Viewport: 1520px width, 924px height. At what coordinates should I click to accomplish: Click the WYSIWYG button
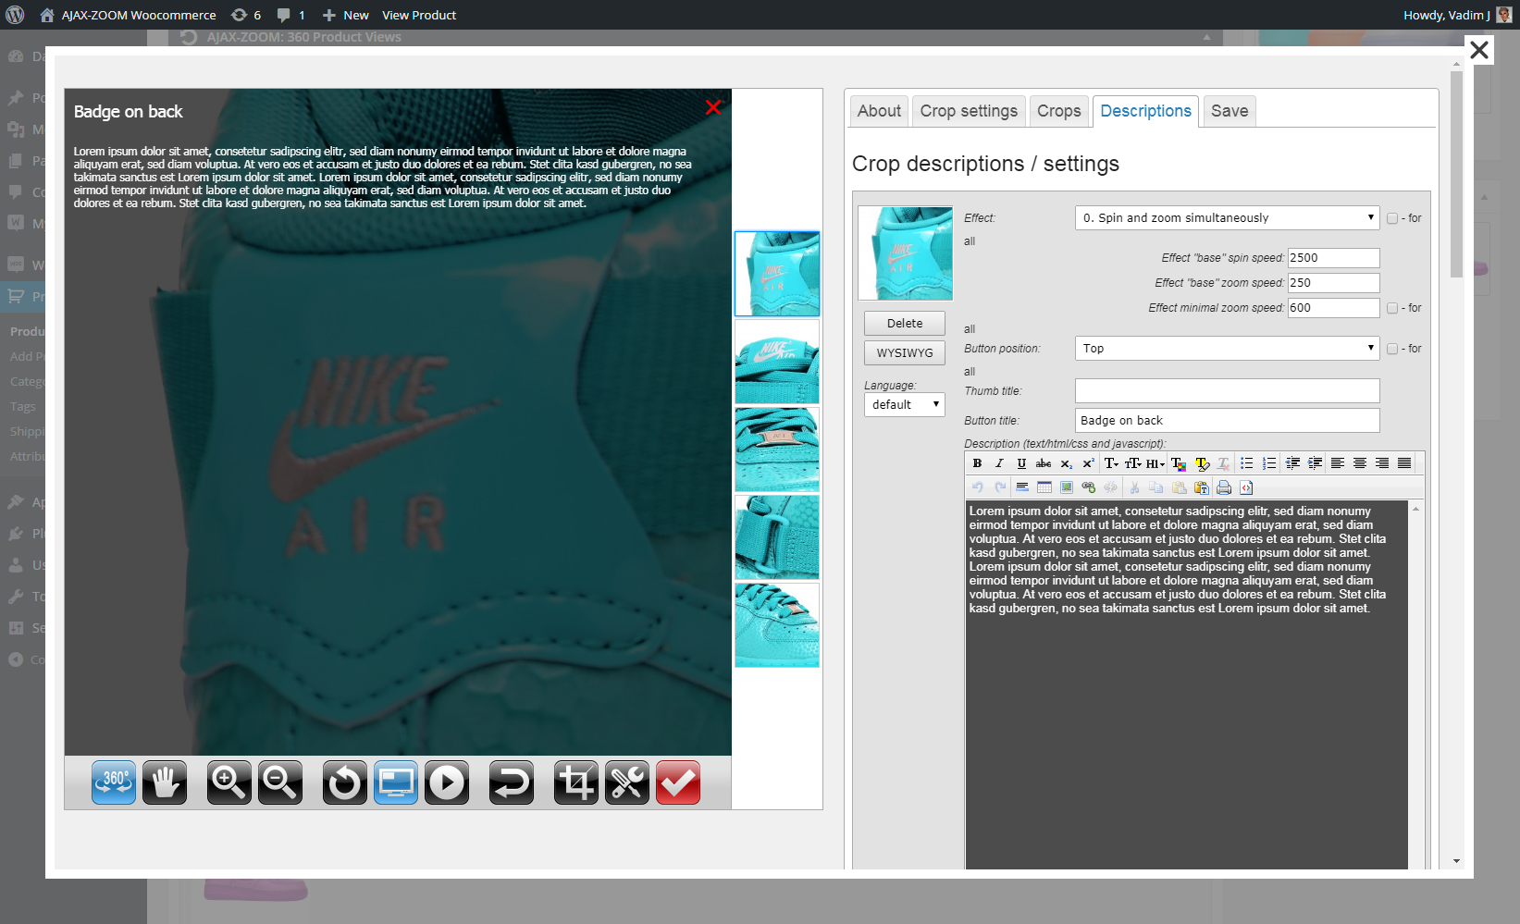pos(905,352)
